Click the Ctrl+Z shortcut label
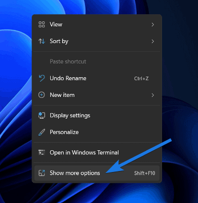This screenshot has height=203, width=198. coord(141,79)
